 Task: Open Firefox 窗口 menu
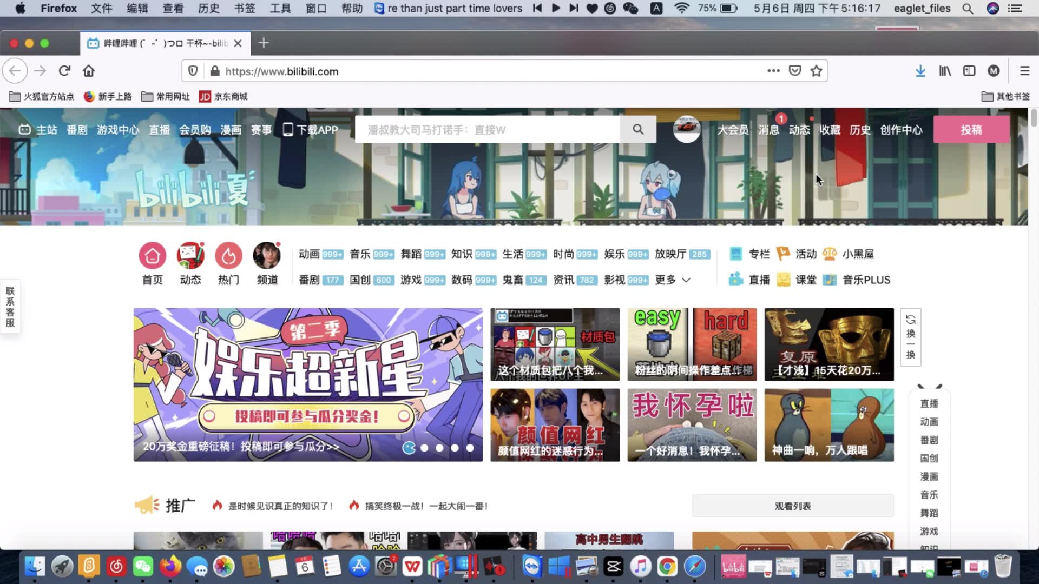(x=316, y=8)
